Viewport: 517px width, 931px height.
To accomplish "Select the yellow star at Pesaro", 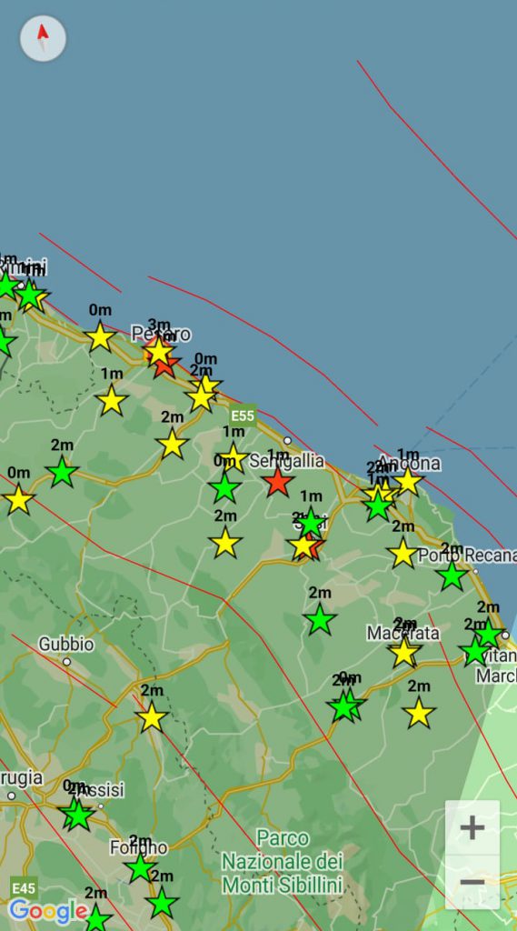I will pyautogui.click(x=158, y=351).
